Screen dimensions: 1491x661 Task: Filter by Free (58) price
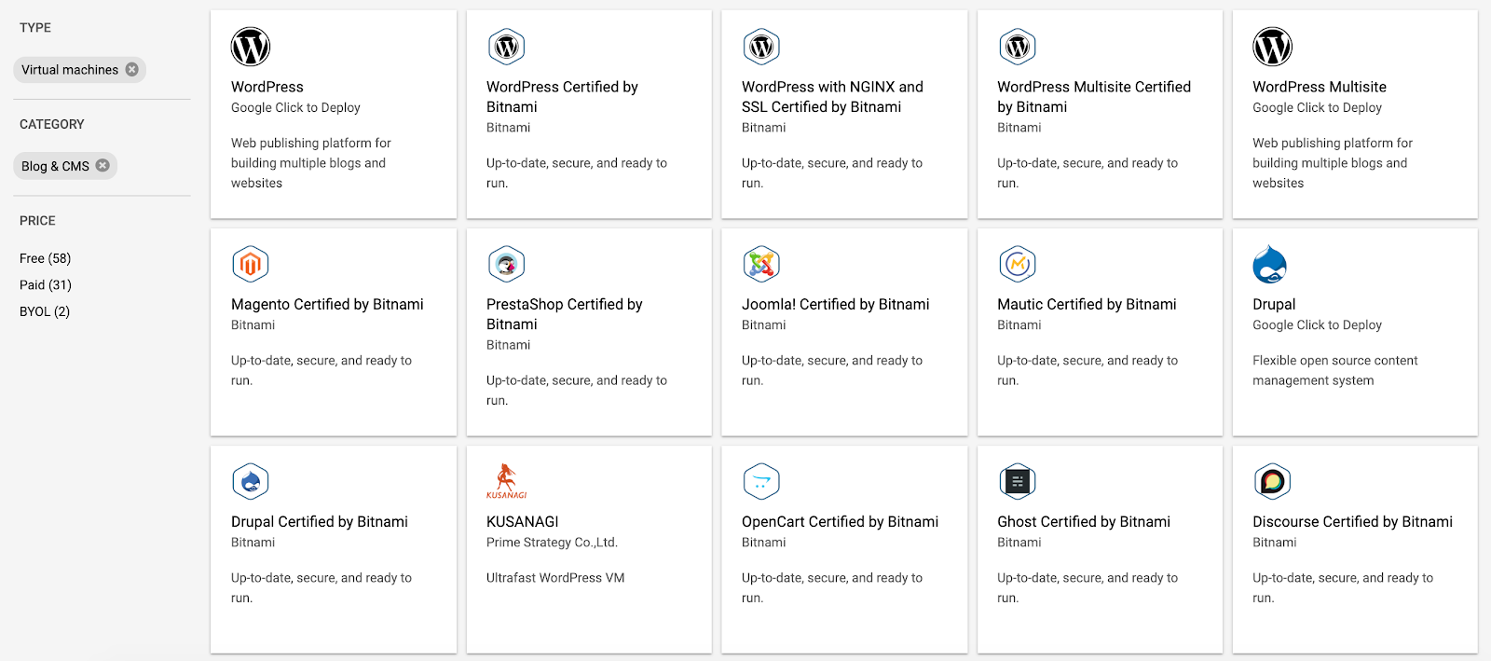point(45,258)
